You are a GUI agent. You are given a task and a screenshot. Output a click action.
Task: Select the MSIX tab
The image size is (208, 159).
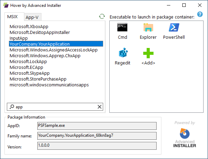click(12, 17)
